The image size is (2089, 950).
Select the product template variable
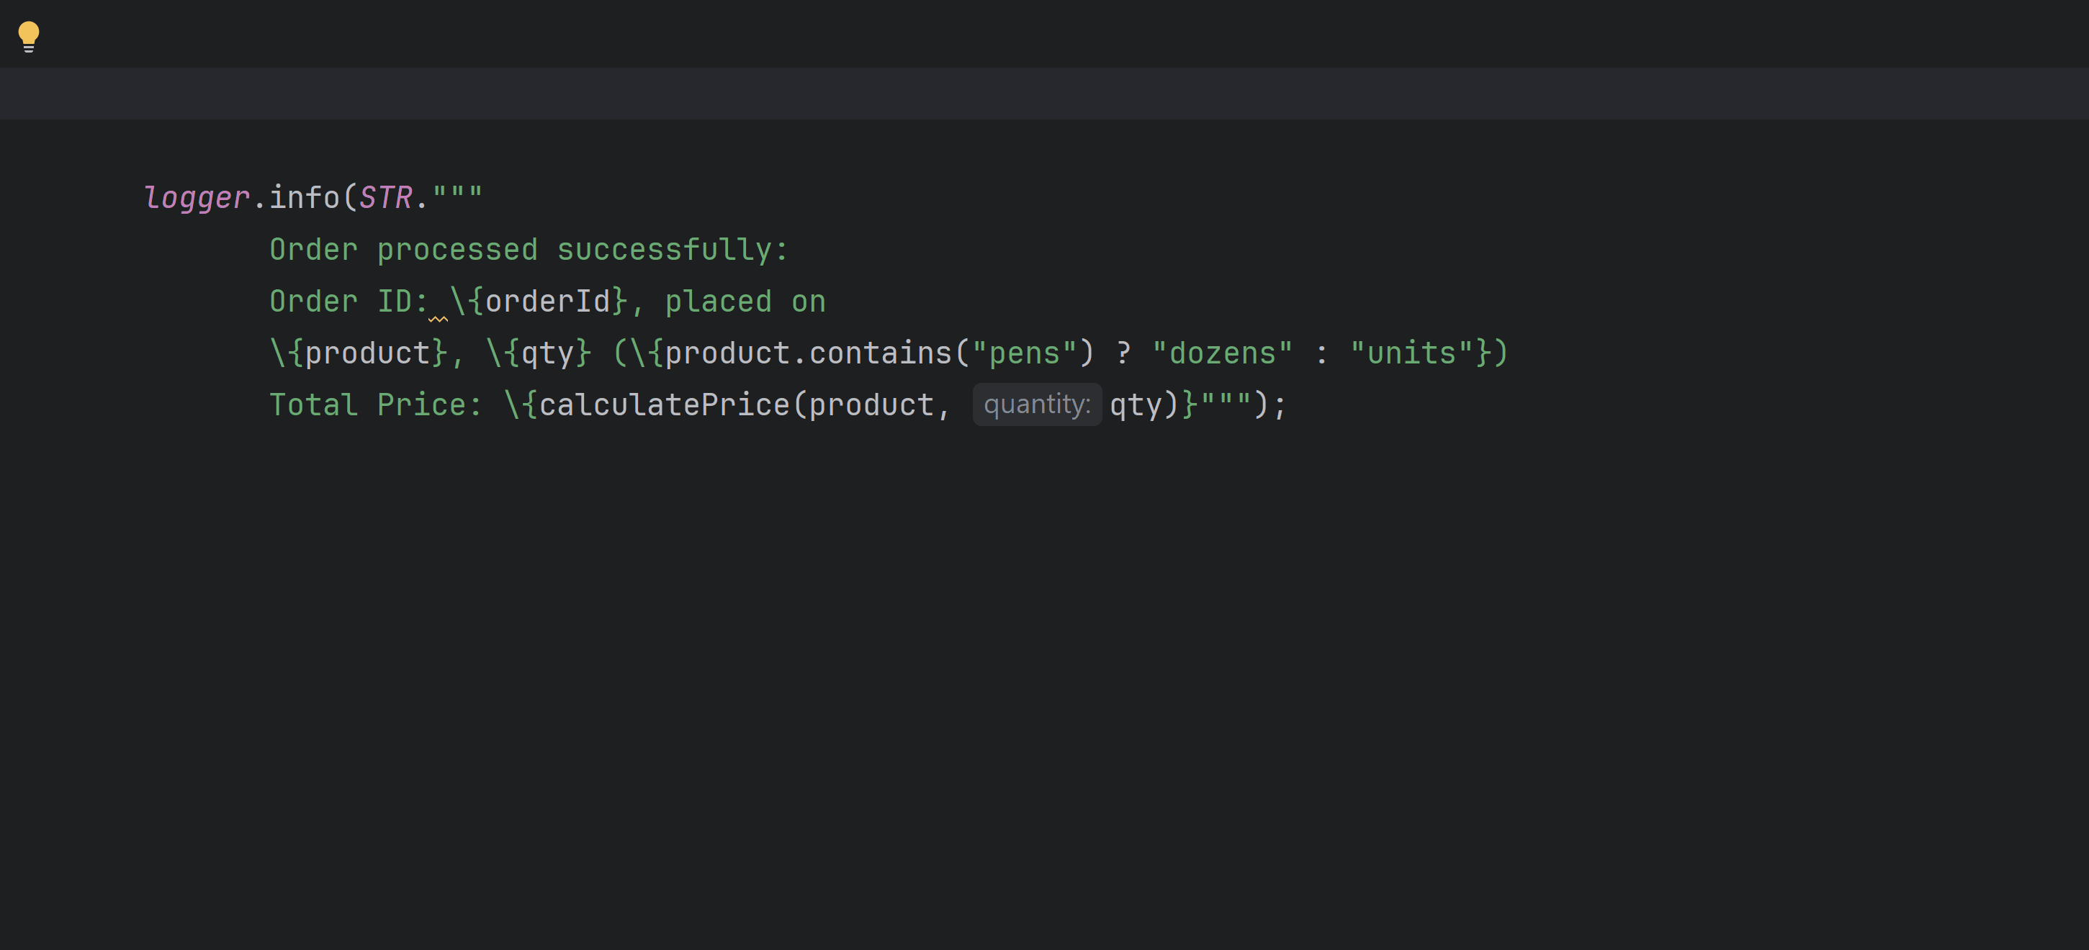(369, 351)
